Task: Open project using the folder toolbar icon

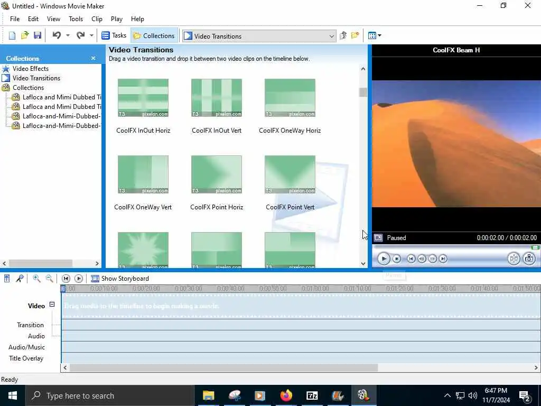Action: point(25,35)
